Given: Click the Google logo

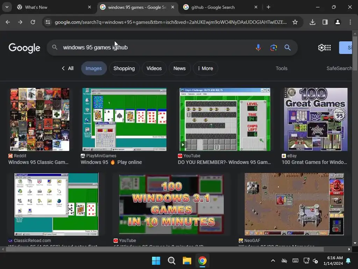Looking at the screenshot, I should (x=24, y=48).
